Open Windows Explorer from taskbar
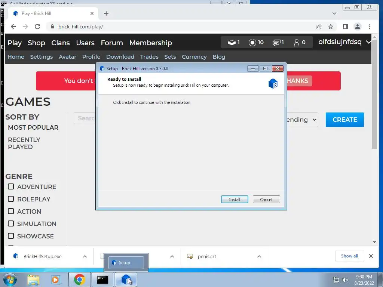This screenshot has height=287, width=383. point(33,280)
